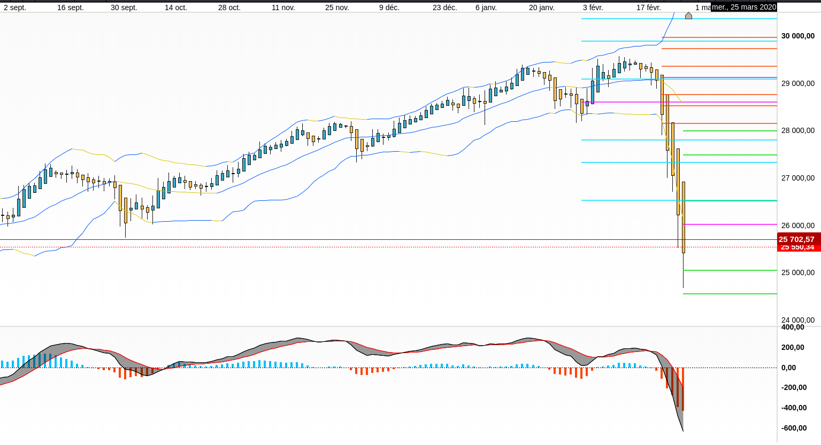Viewport: 821px width, 445px height.
Task: Click the "11 nov." date label
Action: point(283,7)
